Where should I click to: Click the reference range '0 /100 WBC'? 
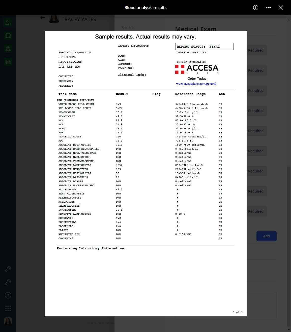[183, 234]
